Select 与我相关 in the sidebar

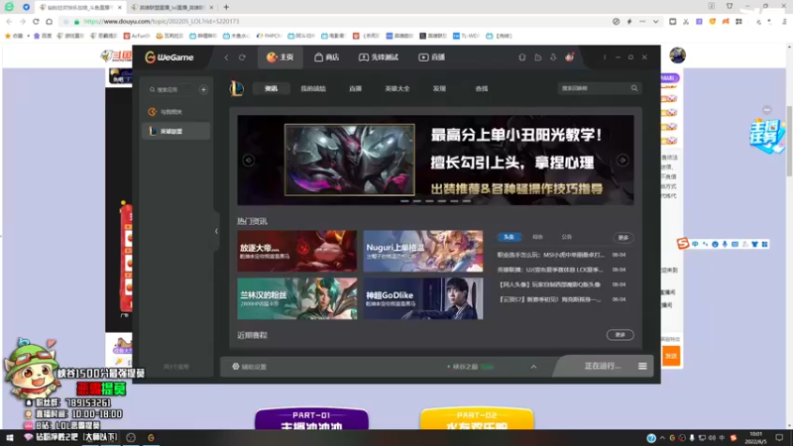coord(175,112)
